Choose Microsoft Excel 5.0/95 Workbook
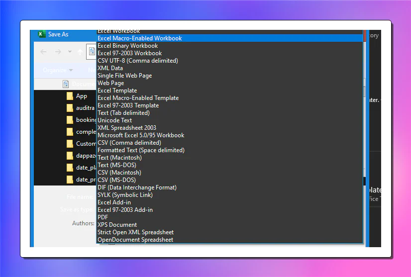Viewport: 411px width, 277px height. [229, 135]
